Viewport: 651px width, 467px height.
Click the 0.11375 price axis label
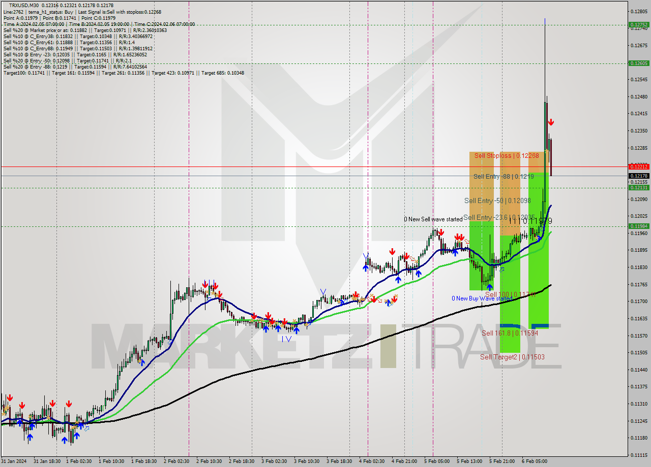pos(639,386)
